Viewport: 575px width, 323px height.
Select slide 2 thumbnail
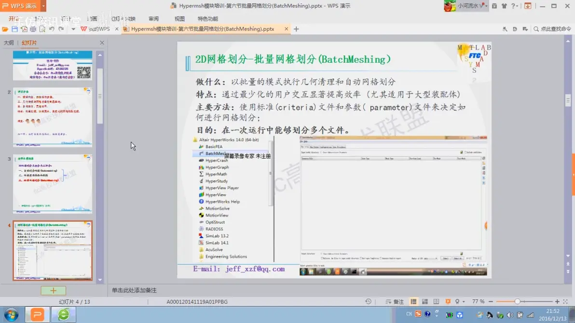[53, 117]
